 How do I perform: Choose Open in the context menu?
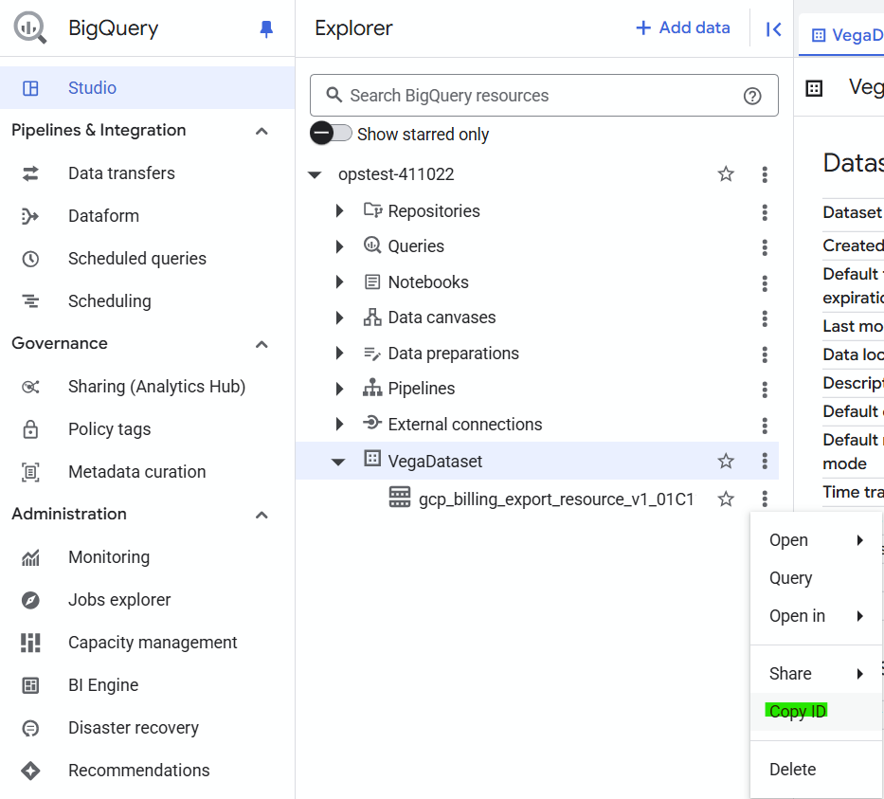[x=817, y=540]
